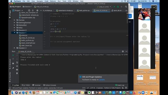Hide the Project panel with minus icon

[x=41, y=11]
